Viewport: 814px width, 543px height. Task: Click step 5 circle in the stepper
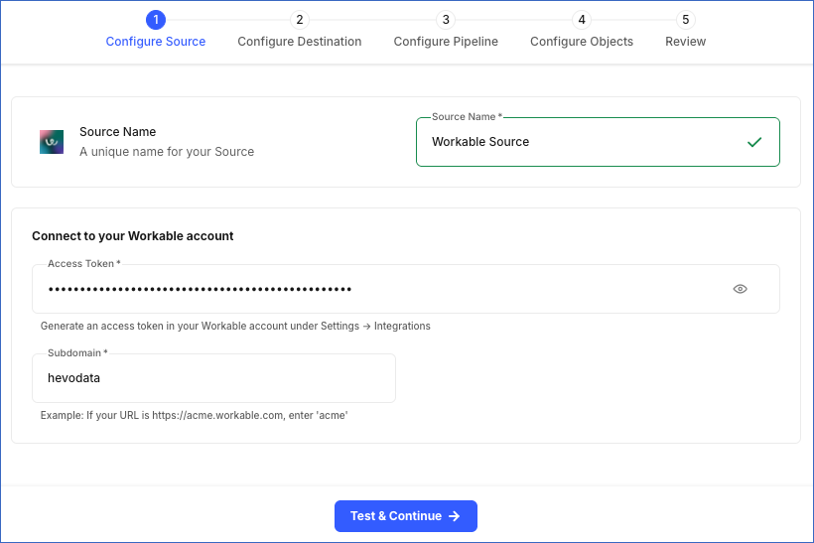pyautogui.click(x=685, y=20)
